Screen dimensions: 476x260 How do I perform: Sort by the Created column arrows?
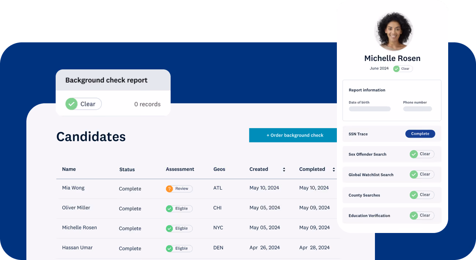pos(284,169)
